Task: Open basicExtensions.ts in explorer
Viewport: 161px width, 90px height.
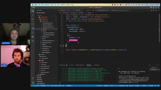Action: pos(48,23)
